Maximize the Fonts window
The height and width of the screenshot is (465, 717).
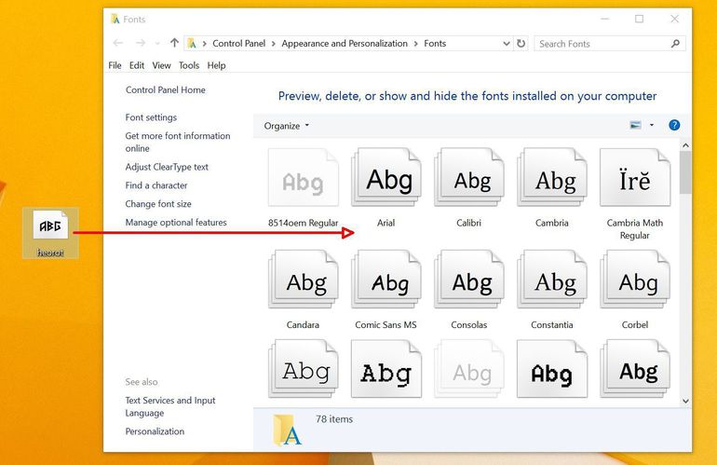tap(640, 19)
